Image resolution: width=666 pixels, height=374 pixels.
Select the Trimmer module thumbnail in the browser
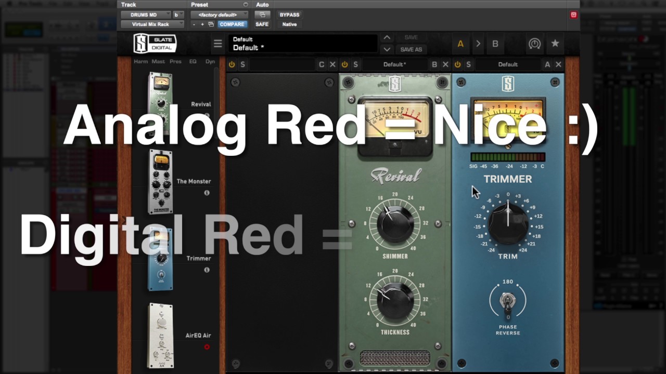click(161, 258)
